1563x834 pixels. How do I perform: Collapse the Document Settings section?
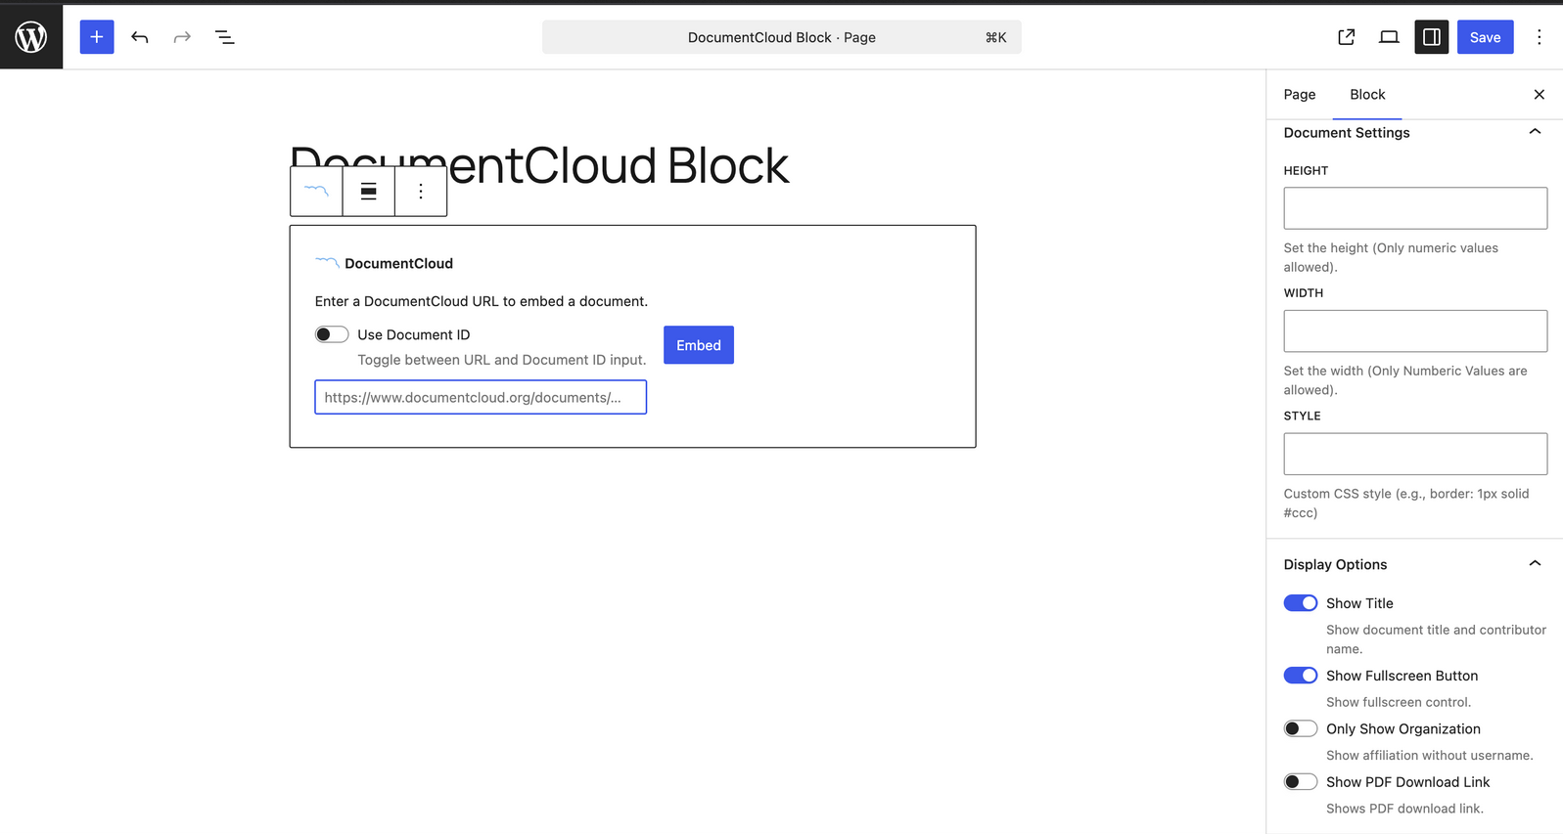[1534, 132]
